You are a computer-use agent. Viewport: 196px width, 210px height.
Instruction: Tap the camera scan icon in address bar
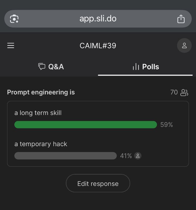pos(14,19)
